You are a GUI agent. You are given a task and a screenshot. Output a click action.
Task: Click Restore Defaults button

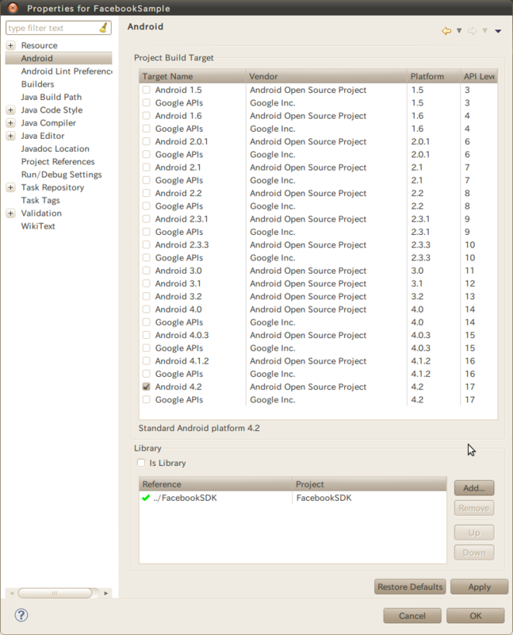410,587
